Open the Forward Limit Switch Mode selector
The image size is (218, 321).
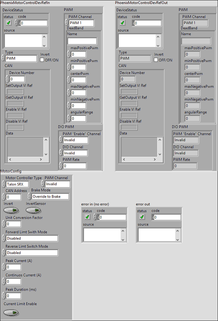click(32, 238)
